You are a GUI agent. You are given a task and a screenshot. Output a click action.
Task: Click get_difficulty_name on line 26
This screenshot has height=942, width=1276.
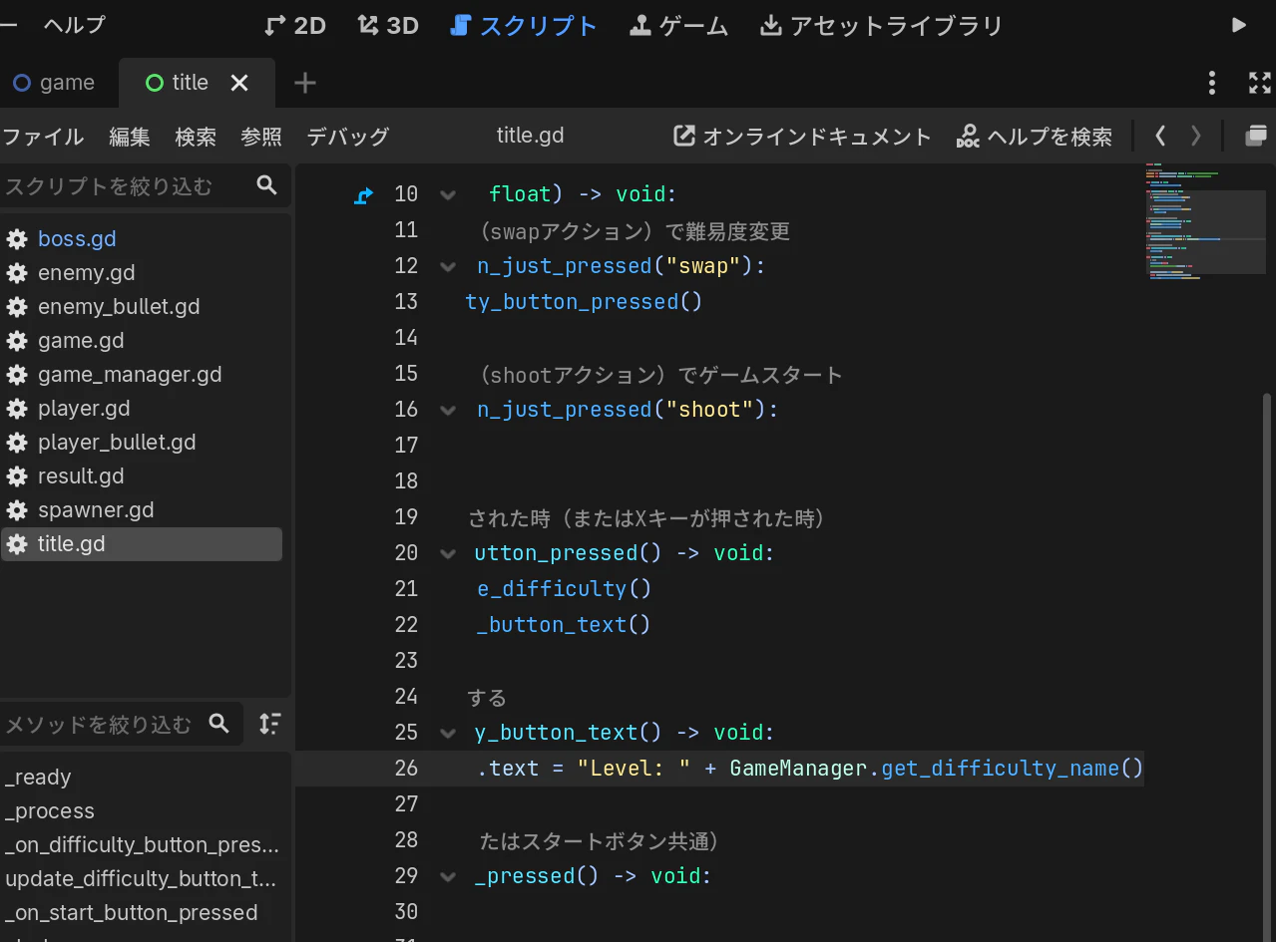1000,769
